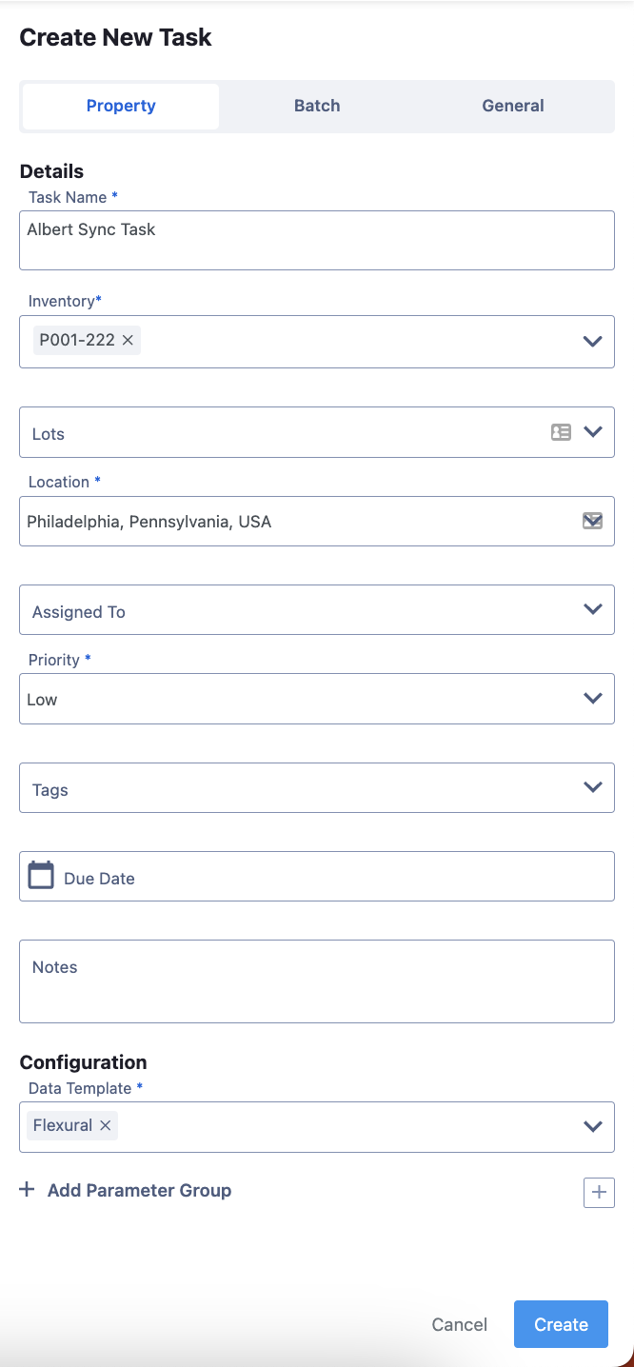Click the boxed plus icon on the right

tap(599, 1192)
